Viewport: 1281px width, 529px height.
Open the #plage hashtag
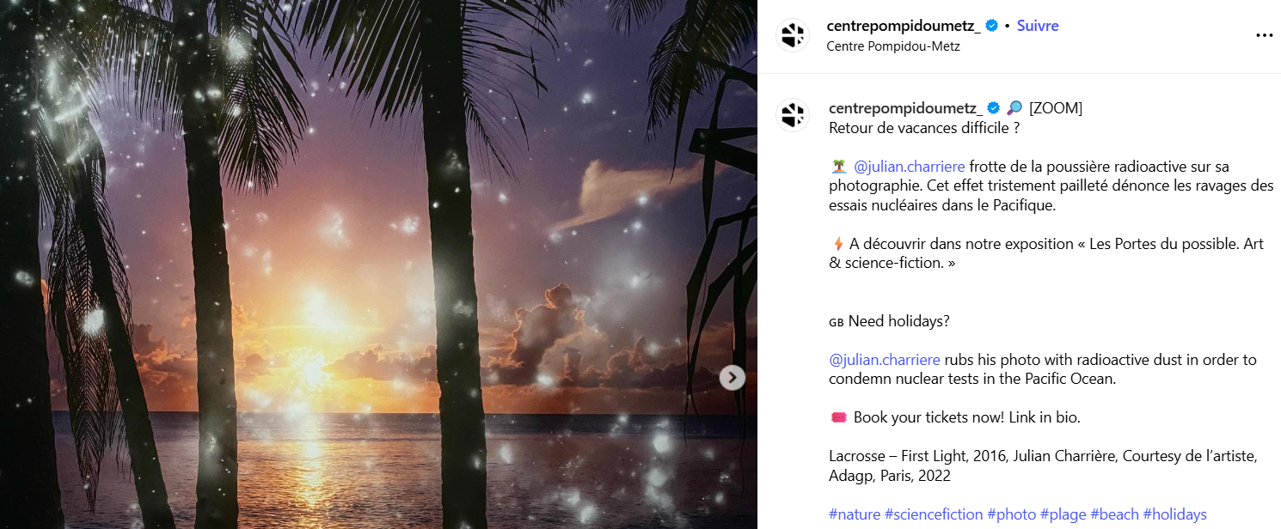(x=1063, y=514)
